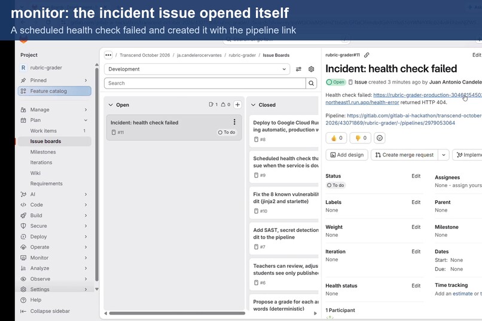The height and width of the screenshot is (321, 482).
Task: Click the Manage section icon
Action: pyautogui.click(x=23, y=109)
